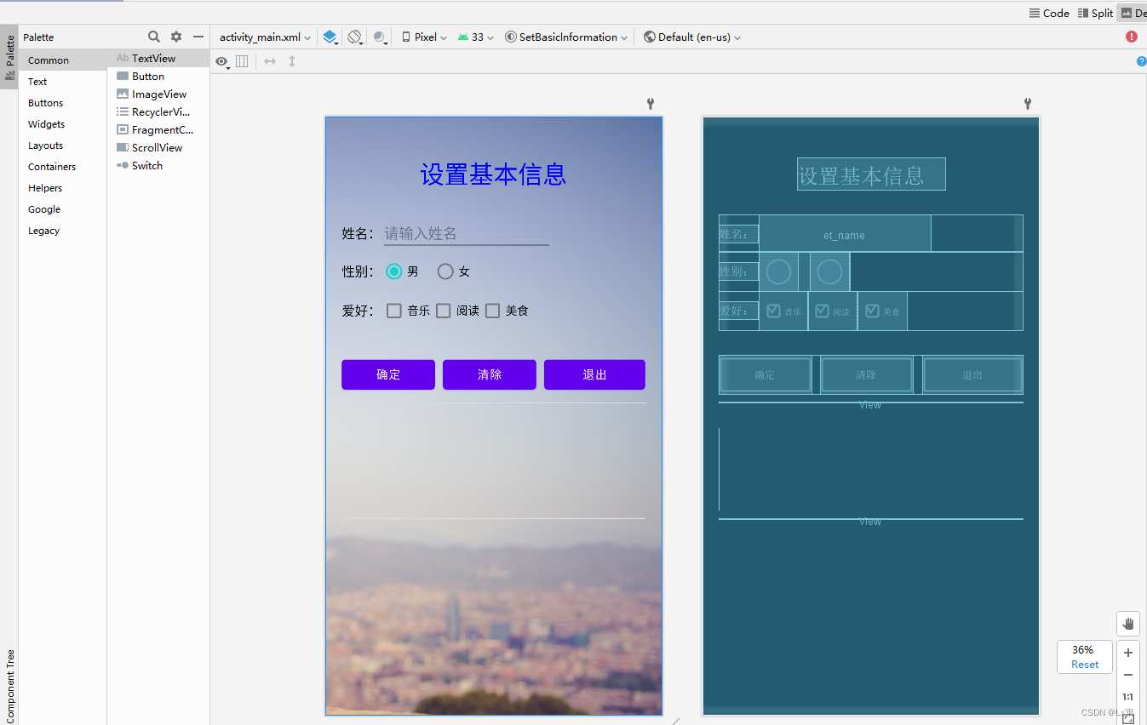Click the zoom Reset link
The height and width of the screenshot is (725, 1147).
click(1083, 663)
